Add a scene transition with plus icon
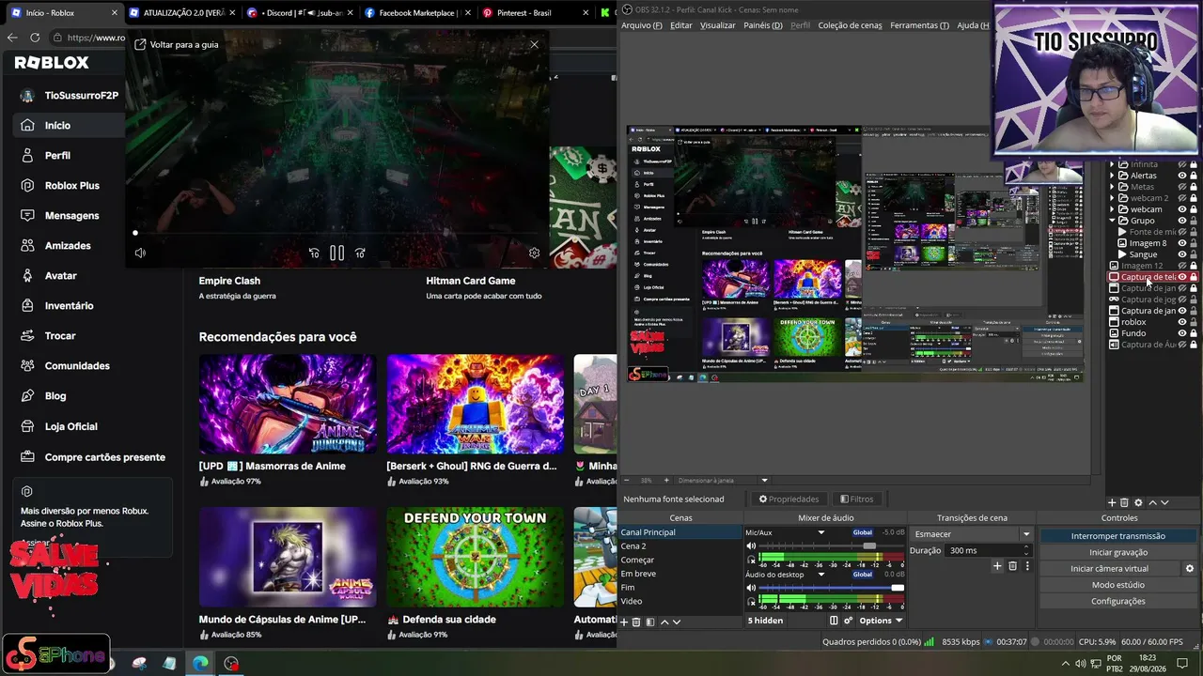The width and height of the screenshot is (1203, 676). (997, 566)
